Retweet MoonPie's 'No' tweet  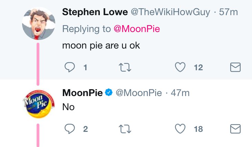125,129
